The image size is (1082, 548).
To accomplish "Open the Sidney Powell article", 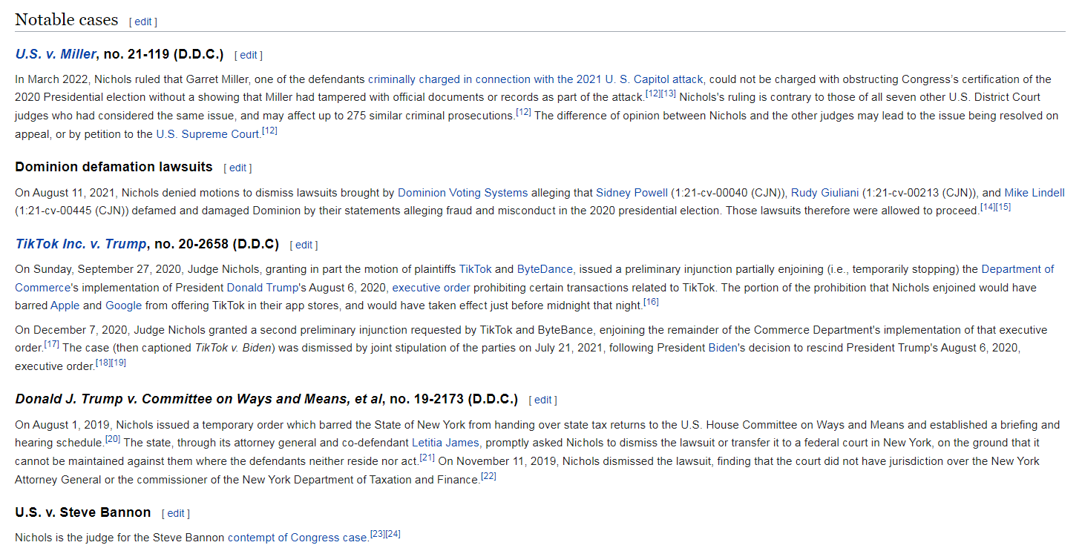I will (632, 193).
